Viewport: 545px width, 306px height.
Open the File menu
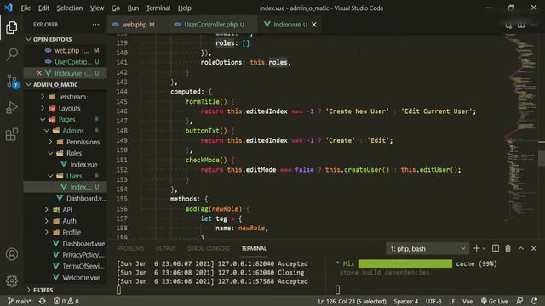click(26, 8)
